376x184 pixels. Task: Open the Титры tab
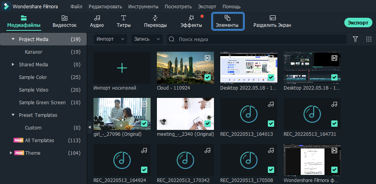pyautogui.click(x=124, y=22)
